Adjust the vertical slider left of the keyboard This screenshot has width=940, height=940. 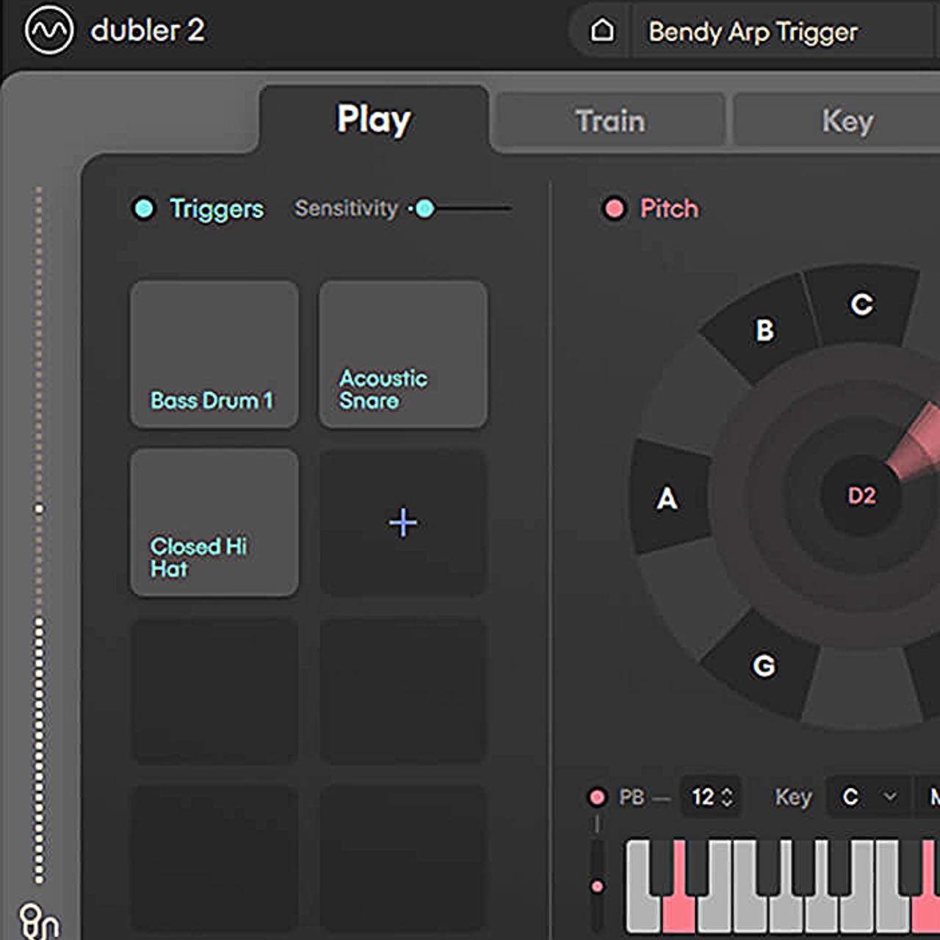point(597,886)
